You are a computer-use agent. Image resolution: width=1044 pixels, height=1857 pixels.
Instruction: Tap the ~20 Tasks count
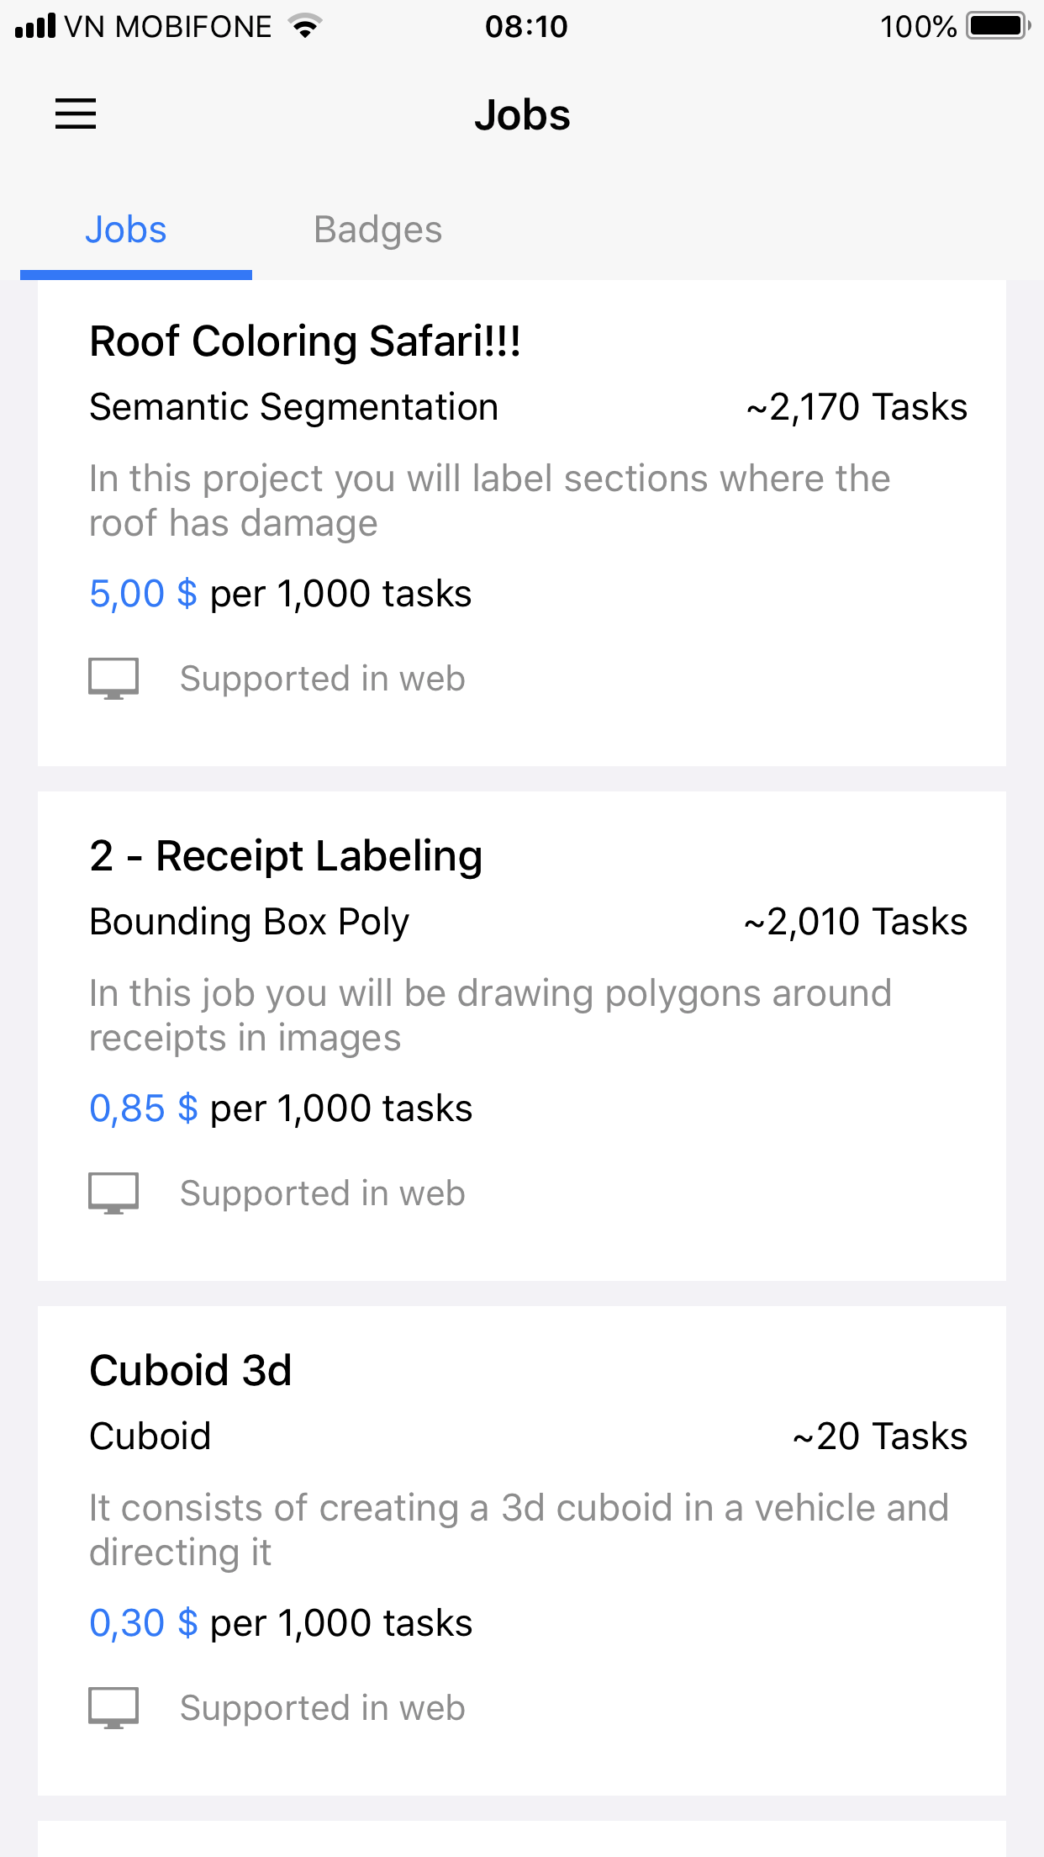pos(879,1436)
